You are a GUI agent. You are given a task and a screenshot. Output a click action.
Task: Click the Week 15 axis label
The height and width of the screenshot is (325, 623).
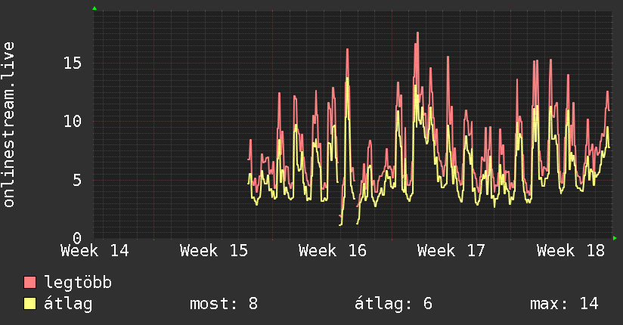point(213,251)
